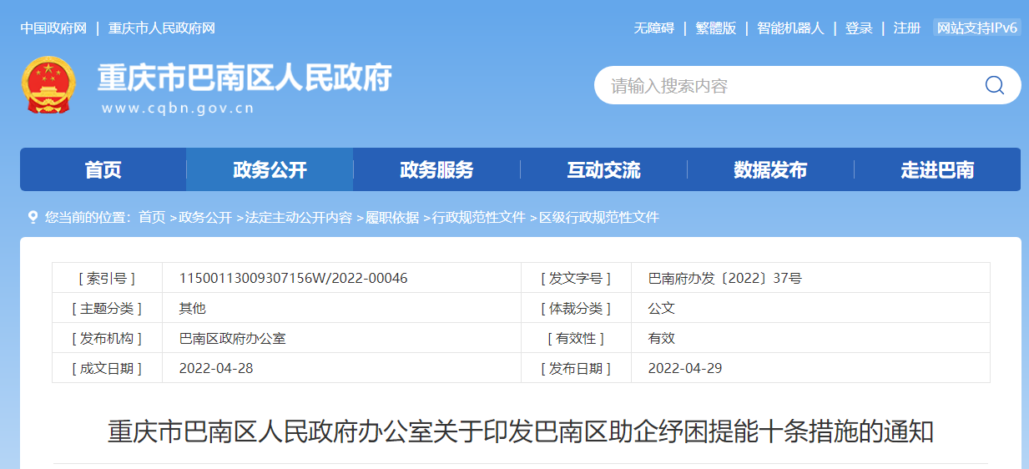Viewport: 1029px width, 469px height.
Task: Open the 智能机器人 assistant
Action: [790, 28]
